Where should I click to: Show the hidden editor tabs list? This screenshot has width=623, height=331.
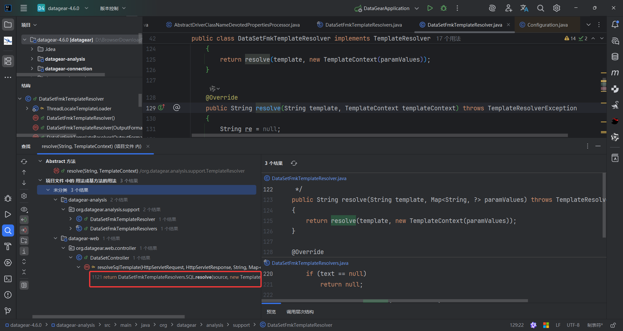pyautogui.click(x=588, y=25)
